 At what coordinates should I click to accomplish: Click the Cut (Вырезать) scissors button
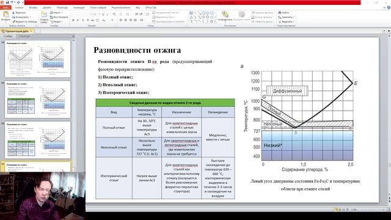pyautogui.click(x=19, y=13)
